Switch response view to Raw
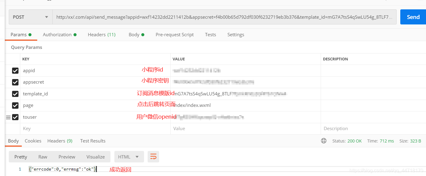This screenshot has height=176, width=426. (x=43, y=156)
